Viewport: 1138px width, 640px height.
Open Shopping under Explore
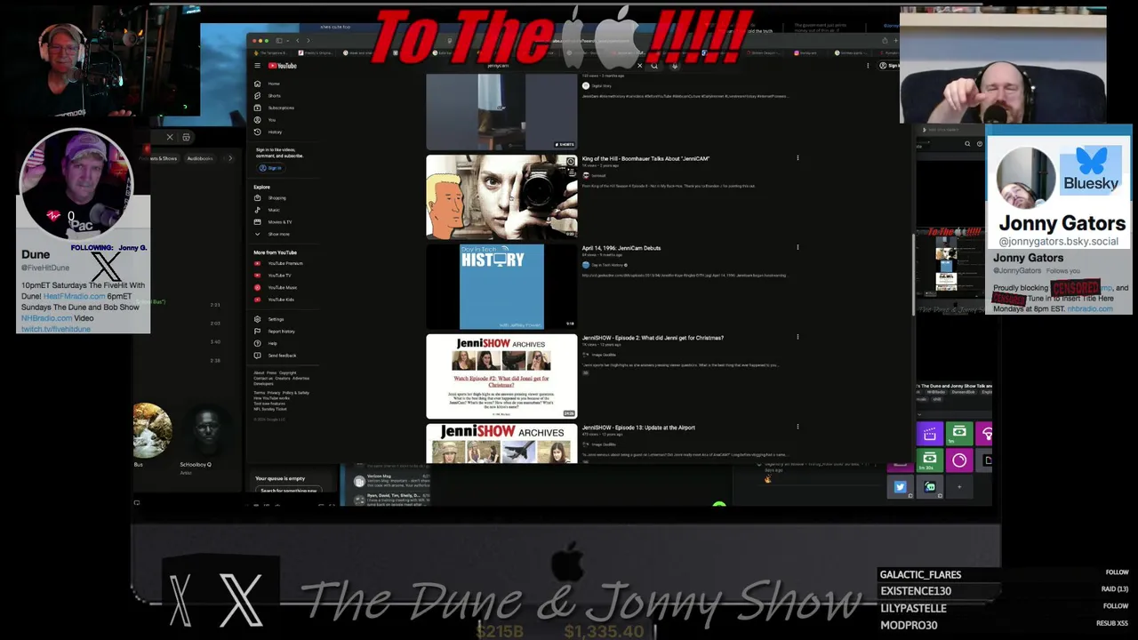pos(271,198)
